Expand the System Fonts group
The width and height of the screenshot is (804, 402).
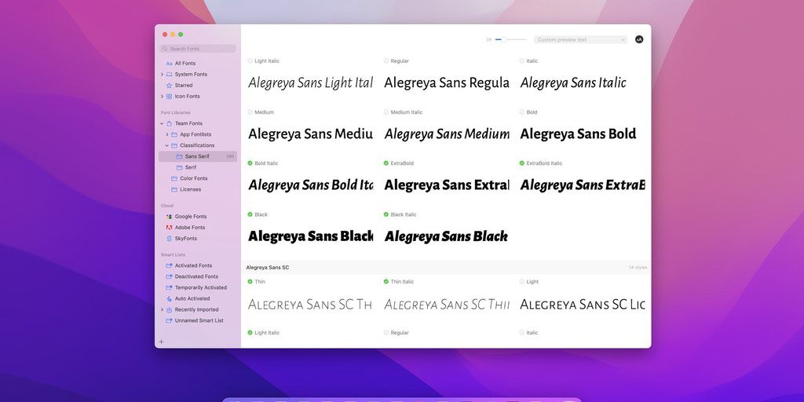tap(162, 75)
